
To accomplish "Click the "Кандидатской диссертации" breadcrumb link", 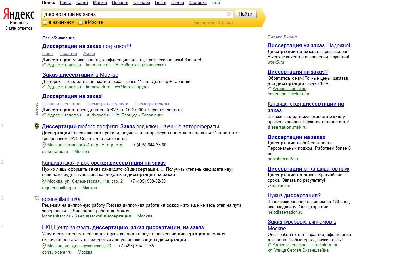I will coord(103,216).
